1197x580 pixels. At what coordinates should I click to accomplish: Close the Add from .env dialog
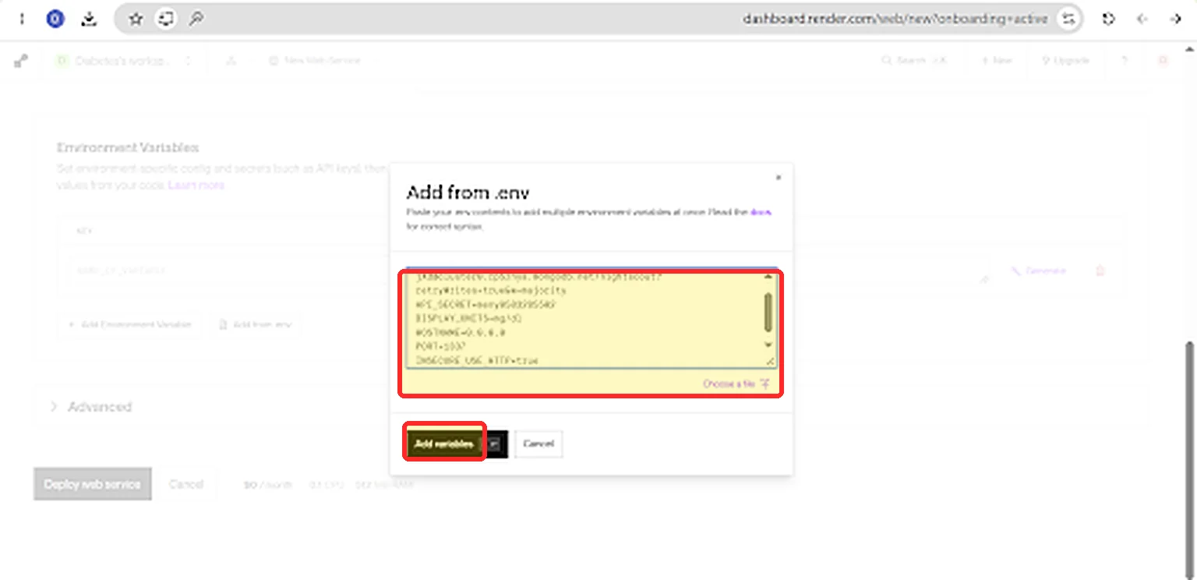click(x=778, y=178)
